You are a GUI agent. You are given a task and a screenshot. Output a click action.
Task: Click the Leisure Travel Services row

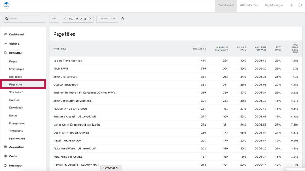(x=176, y=61)
